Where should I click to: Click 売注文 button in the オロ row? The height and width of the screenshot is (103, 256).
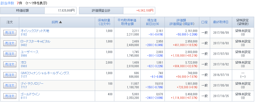click(10, 64)
